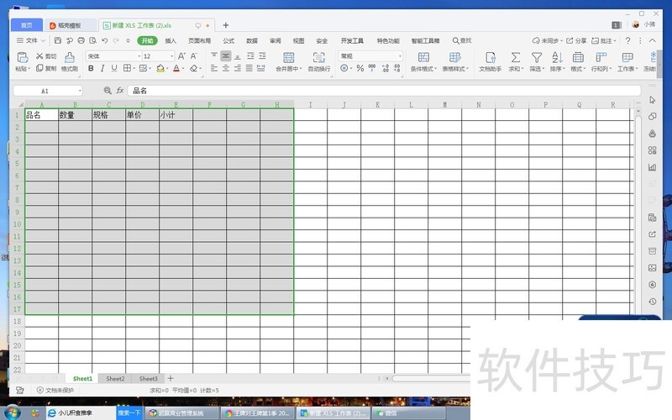
Task: Toggle vertical middle alignment button
Action: [226, 56]
